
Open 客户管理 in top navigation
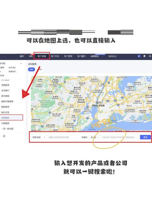point(68,56)
